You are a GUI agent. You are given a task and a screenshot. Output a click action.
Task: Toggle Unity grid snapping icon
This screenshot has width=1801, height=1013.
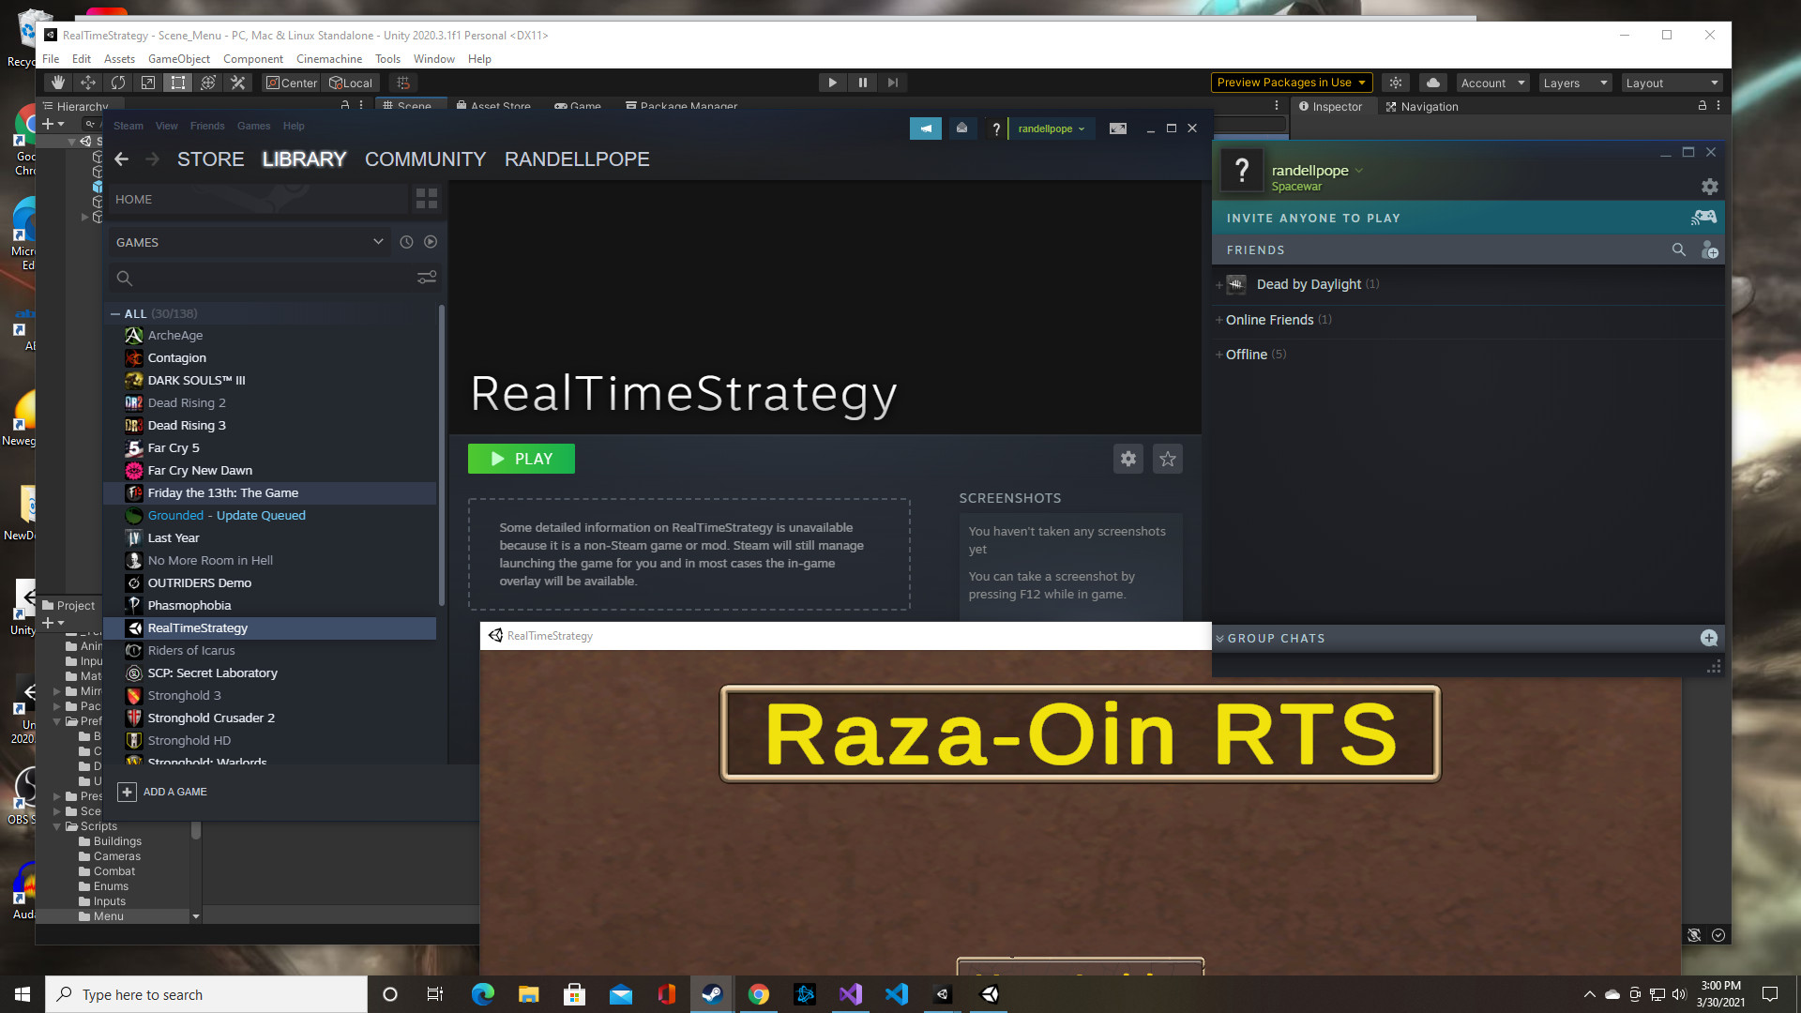[x=403, y=83]
